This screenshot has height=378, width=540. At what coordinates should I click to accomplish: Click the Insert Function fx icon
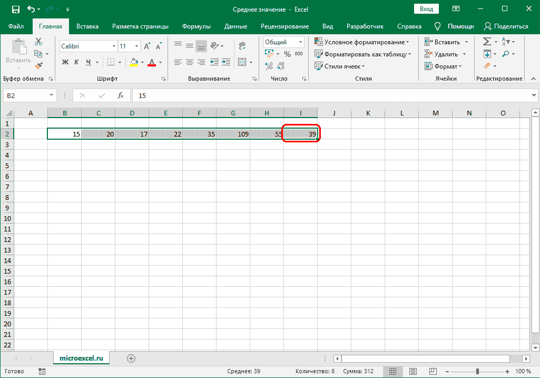coord(121,95)
